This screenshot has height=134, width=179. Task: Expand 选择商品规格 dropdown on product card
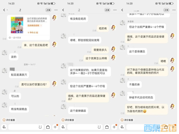click(x=35, y=25)
